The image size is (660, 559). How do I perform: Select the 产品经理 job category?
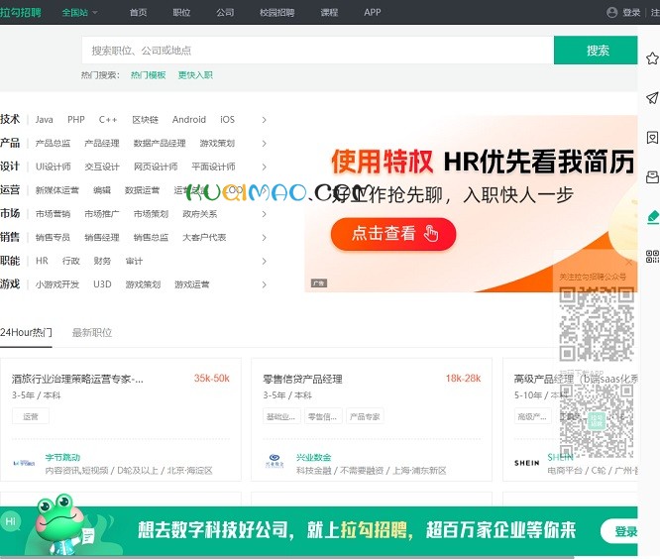(102, 144)
